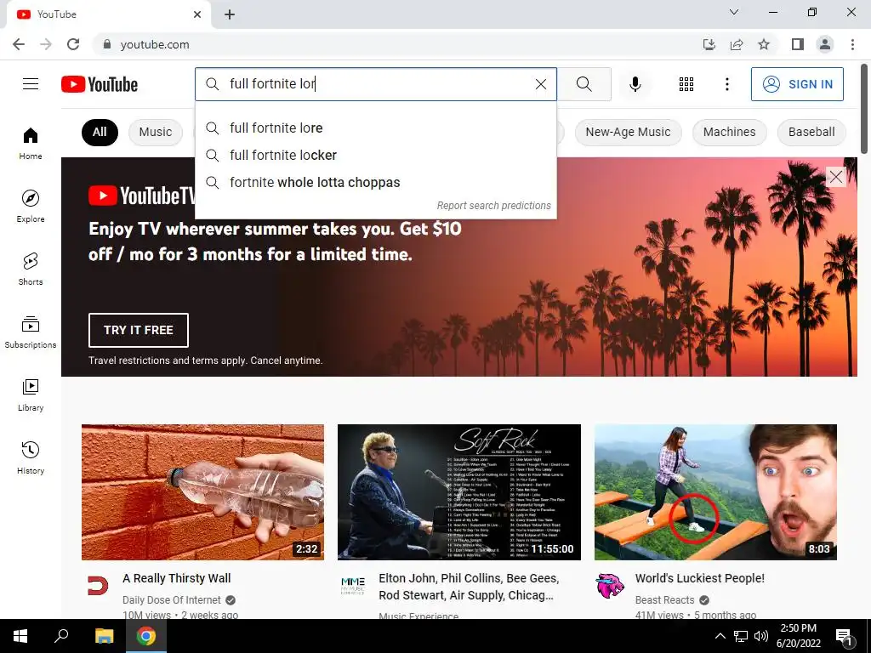Click 'World's Luckiest People!' title
The width and height of the screenshot is (871, 653).
[x=699, y=578]
